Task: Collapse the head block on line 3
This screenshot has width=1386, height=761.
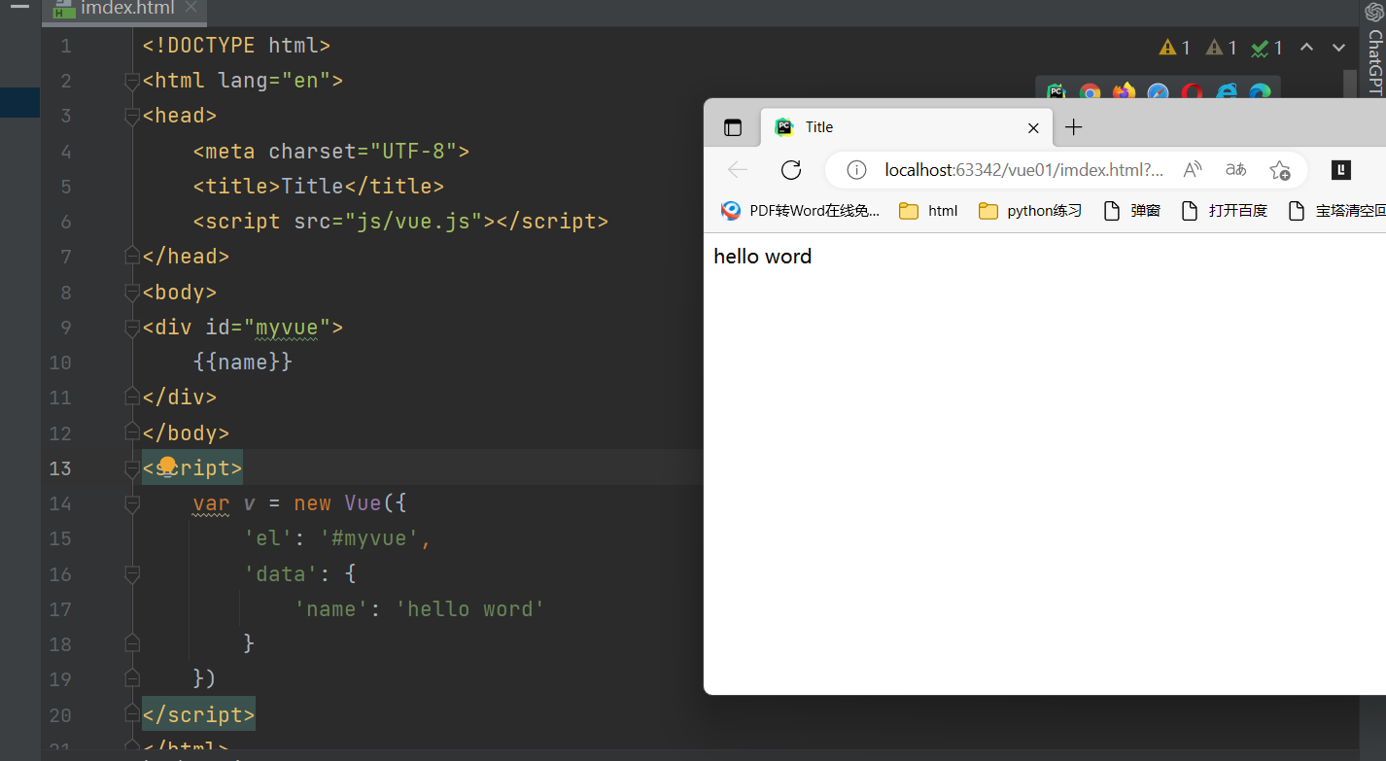Action: 132,116
